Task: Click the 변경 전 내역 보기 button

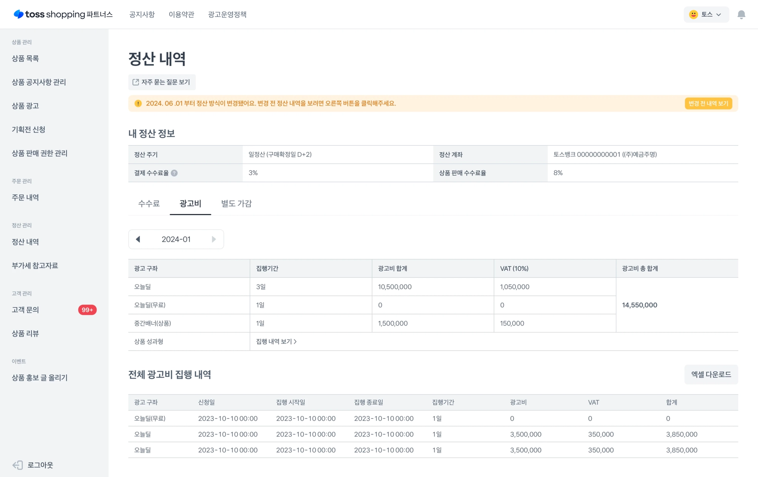Action: coord(708,103)
